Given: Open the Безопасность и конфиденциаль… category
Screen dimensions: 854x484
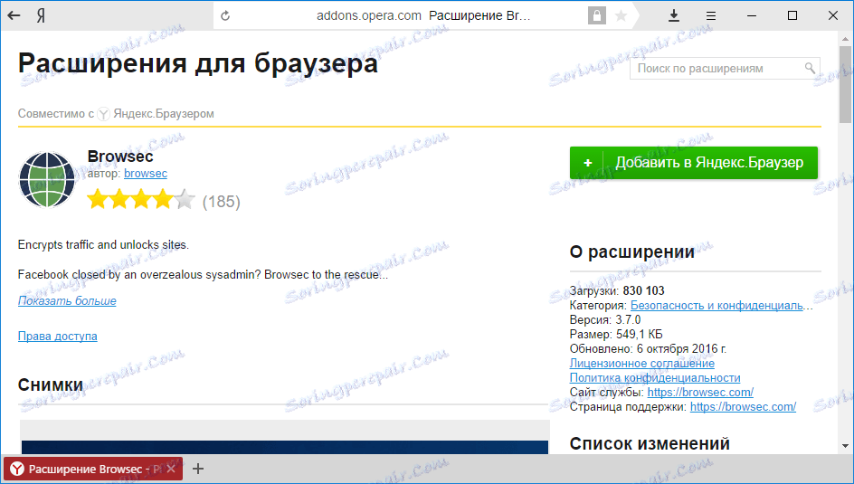Looking at the screenshot, I should tap(722, 306).
